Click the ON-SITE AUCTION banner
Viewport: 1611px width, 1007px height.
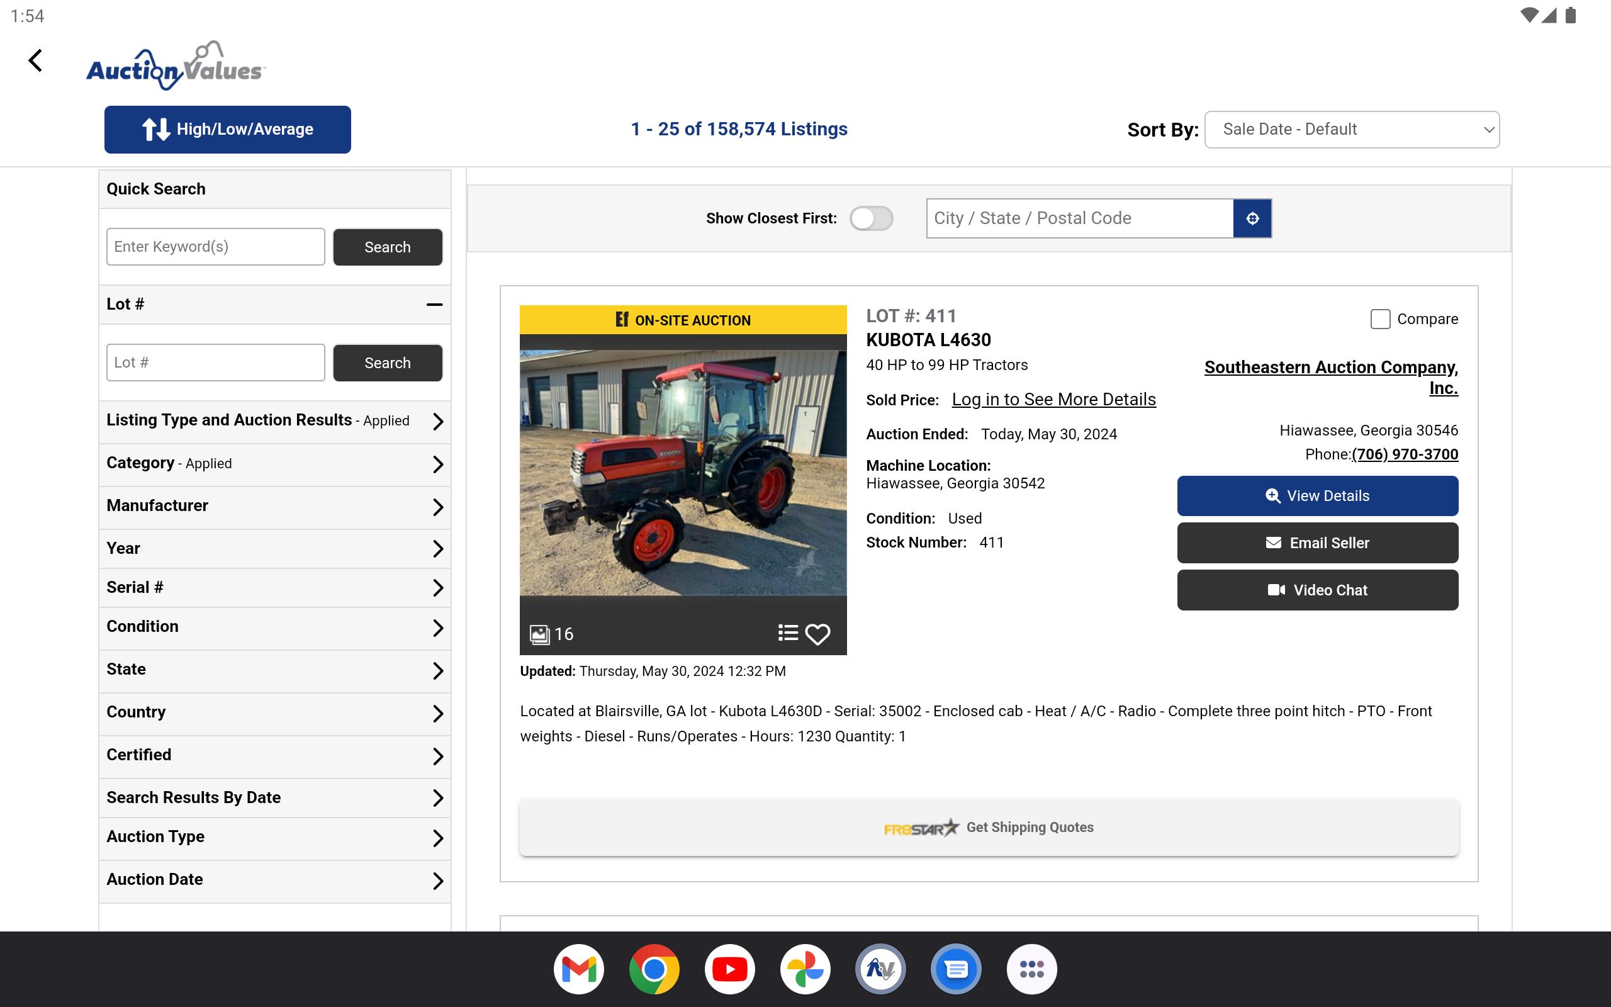[683, 320]
